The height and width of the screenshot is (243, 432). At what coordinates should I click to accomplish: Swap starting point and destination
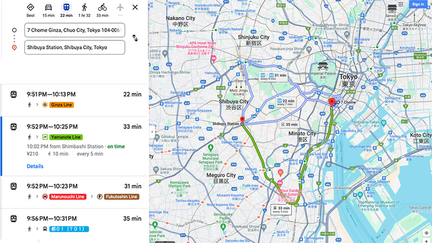[135, 38]
